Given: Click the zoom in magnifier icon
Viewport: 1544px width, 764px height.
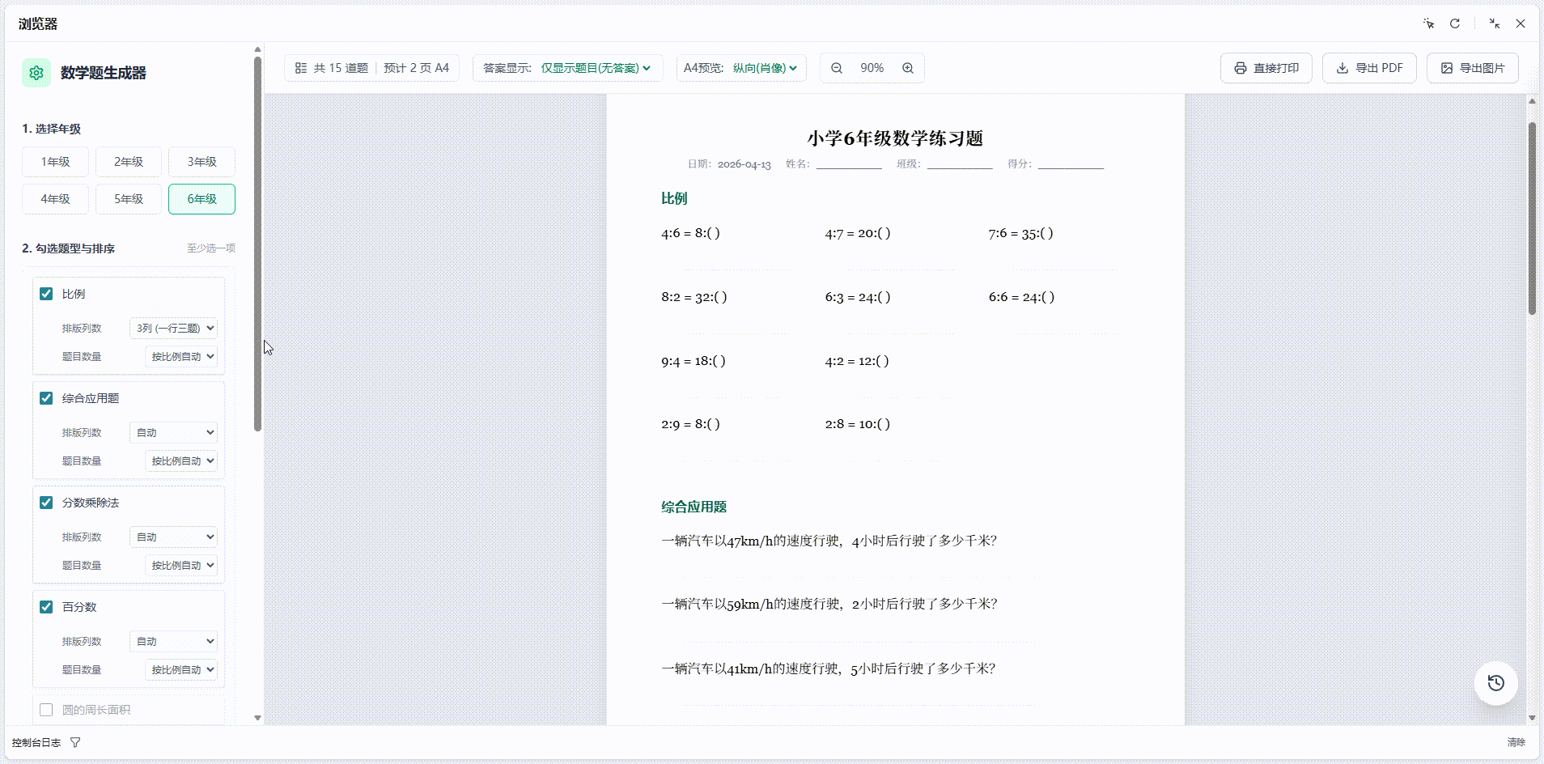Looking at the screenshot, I should click(908, 68).
